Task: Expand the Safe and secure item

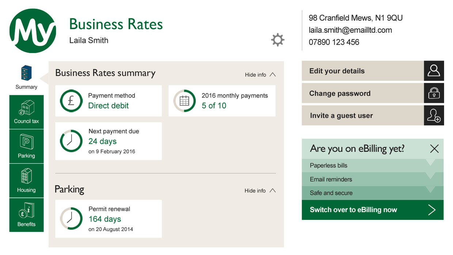Action: [373, 193]
